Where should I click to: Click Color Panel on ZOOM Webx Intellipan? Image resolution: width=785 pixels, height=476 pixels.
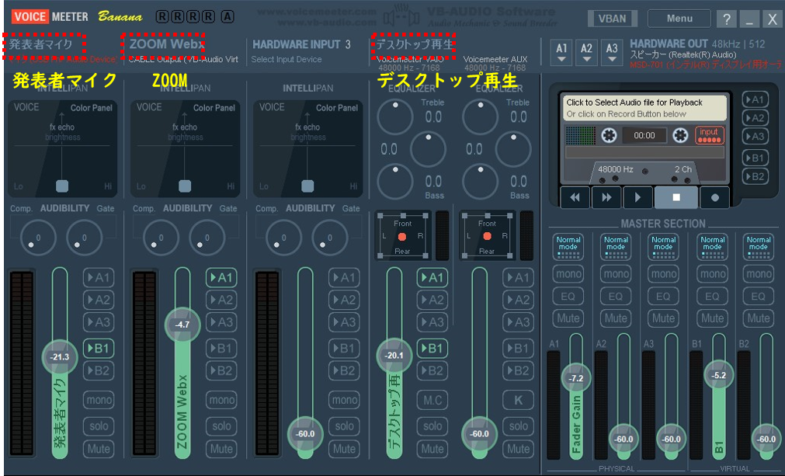[214, 108]
